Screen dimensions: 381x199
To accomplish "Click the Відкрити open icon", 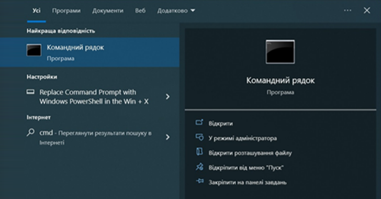I will tap(199, 123).
